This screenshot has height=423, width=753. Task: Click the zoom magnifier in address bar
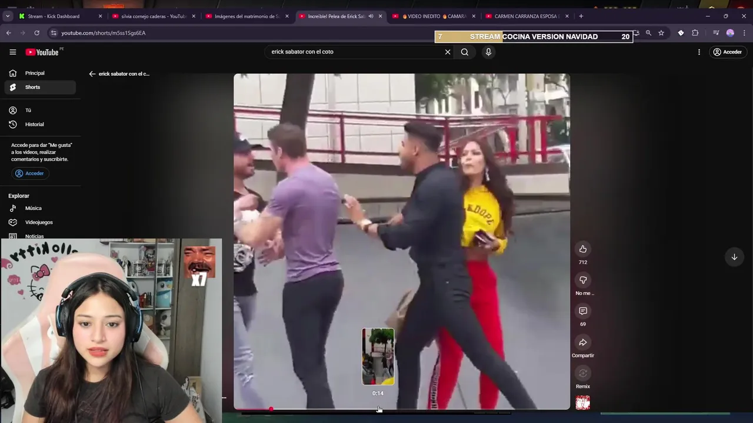tap(648, 33)
